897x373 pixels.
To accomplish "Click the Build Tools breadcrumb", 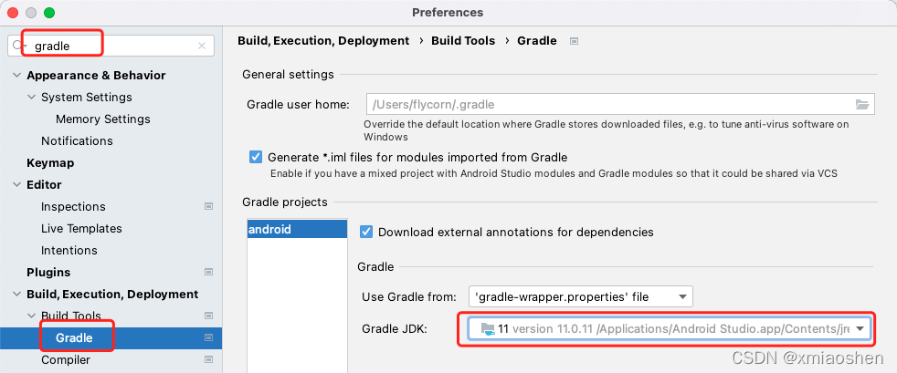I will click(463, 40).
